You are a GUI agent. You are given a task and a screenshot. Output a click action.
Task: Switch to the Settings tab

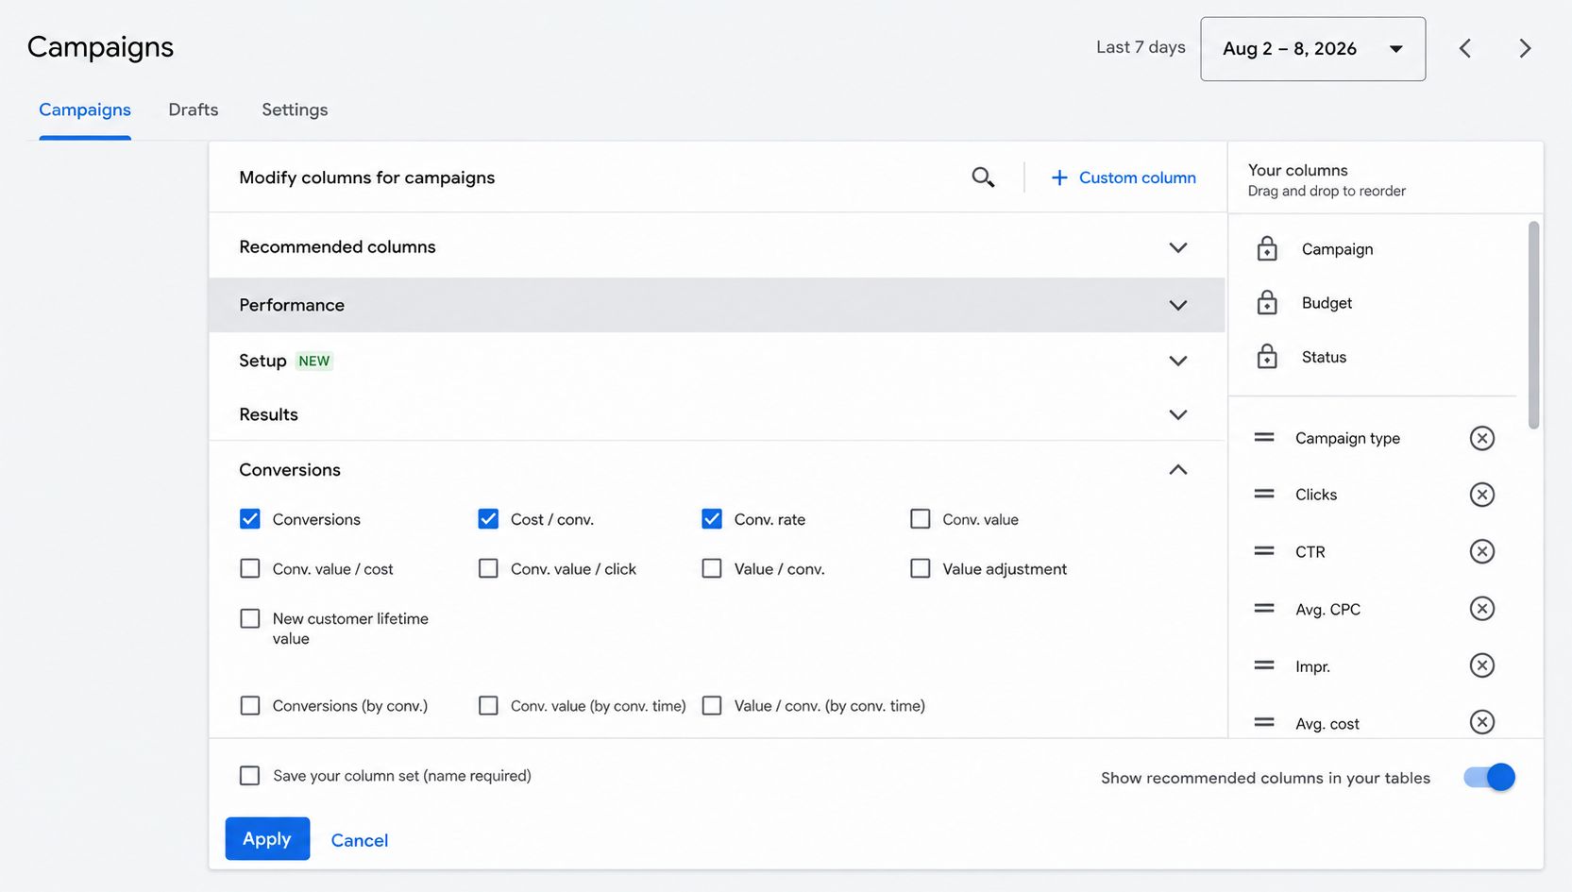coord(295,109)
